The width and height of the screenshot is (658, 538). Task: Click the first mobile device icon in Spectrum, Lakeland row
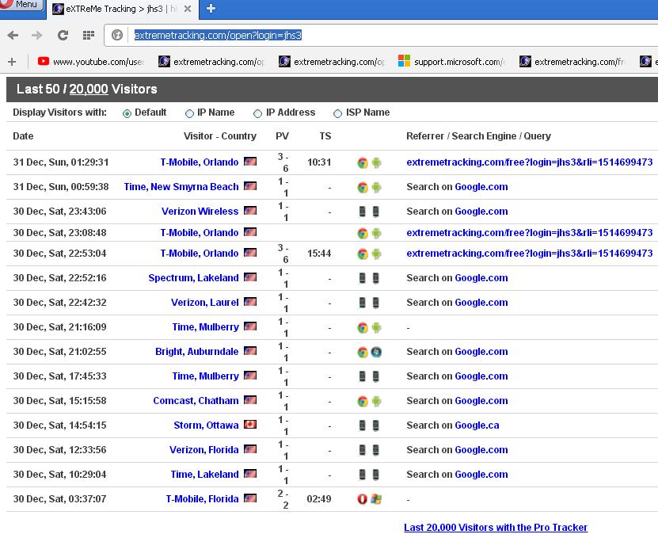pyautogui.click(x=362, y=278)
